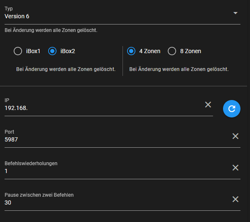Image resolution: width=250 pixels, height=222 pixels.
Task: Clear the Befehlswiederholungen value with its X
Action: pyautogui.click(x=235, y=168)
